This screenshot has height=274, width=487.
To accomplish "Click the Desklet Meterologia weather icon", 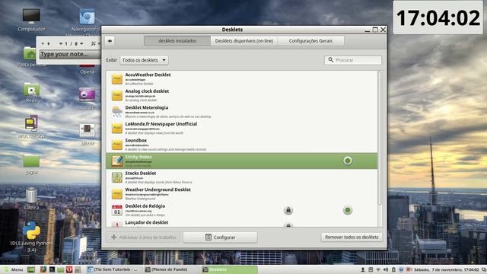I will [x=116, y=112].
